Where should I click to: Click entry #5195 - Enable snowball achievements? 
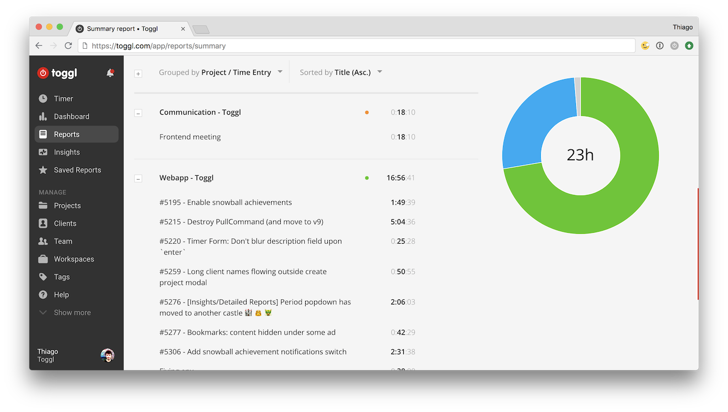click(x=226, y=202)
